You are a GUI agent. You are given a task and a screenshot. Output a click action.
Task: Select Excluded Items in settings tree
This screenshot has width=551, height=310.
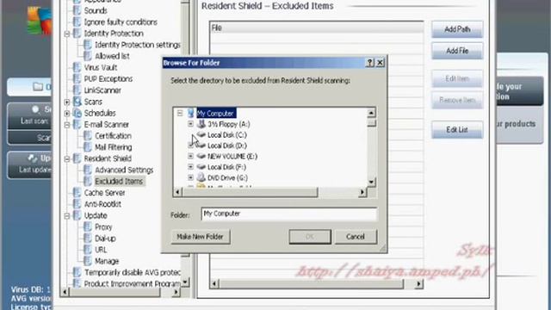click(x=119, y=182)
